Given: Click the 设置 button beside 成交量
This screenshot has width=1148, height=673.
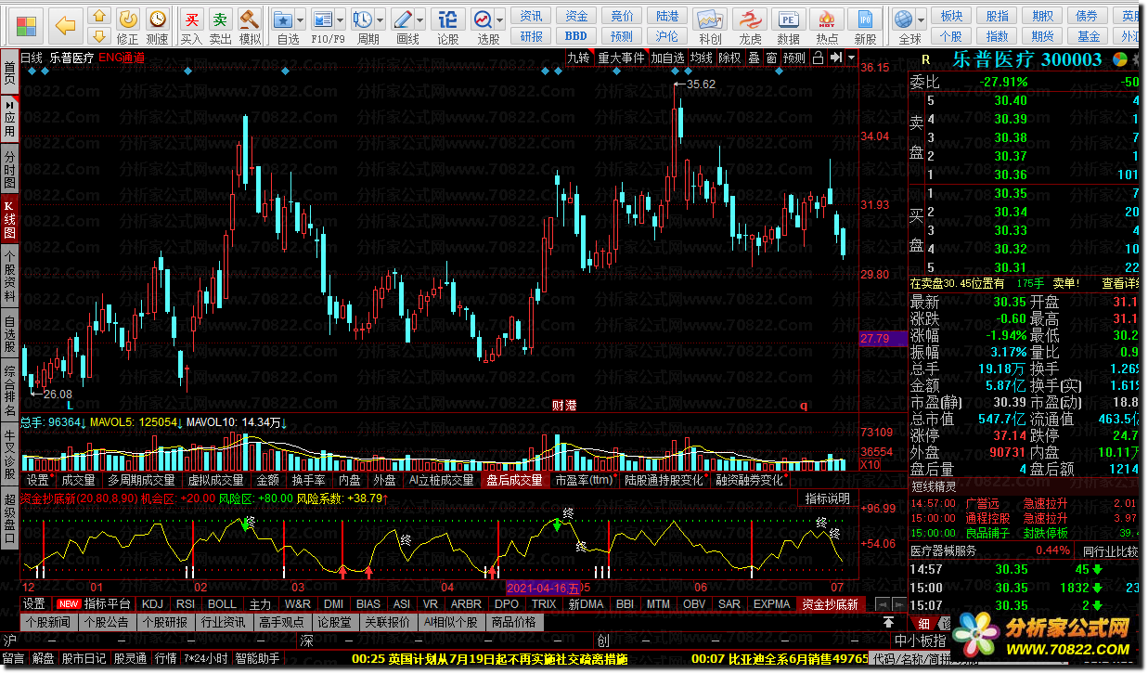Looking at the screenshot, I should point(37,480).
